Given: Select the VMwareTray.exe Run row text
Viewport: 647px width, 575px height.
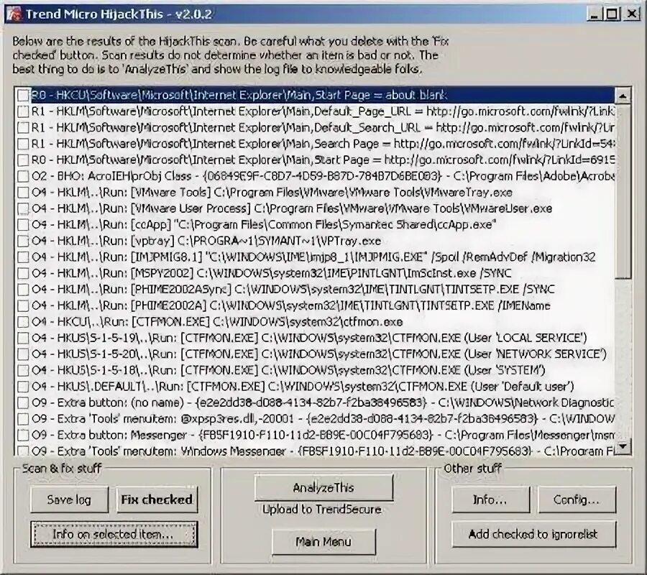Looking at the screenshot, I should (x=272, y=192).
